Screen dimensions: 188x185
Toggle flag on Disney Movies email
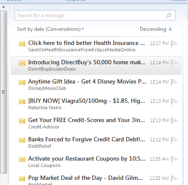174,82
